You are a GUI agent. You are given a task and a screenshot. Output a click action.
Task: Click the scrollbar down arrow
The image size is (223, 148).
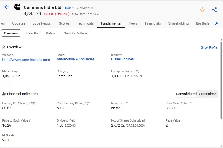pos(221,146)
